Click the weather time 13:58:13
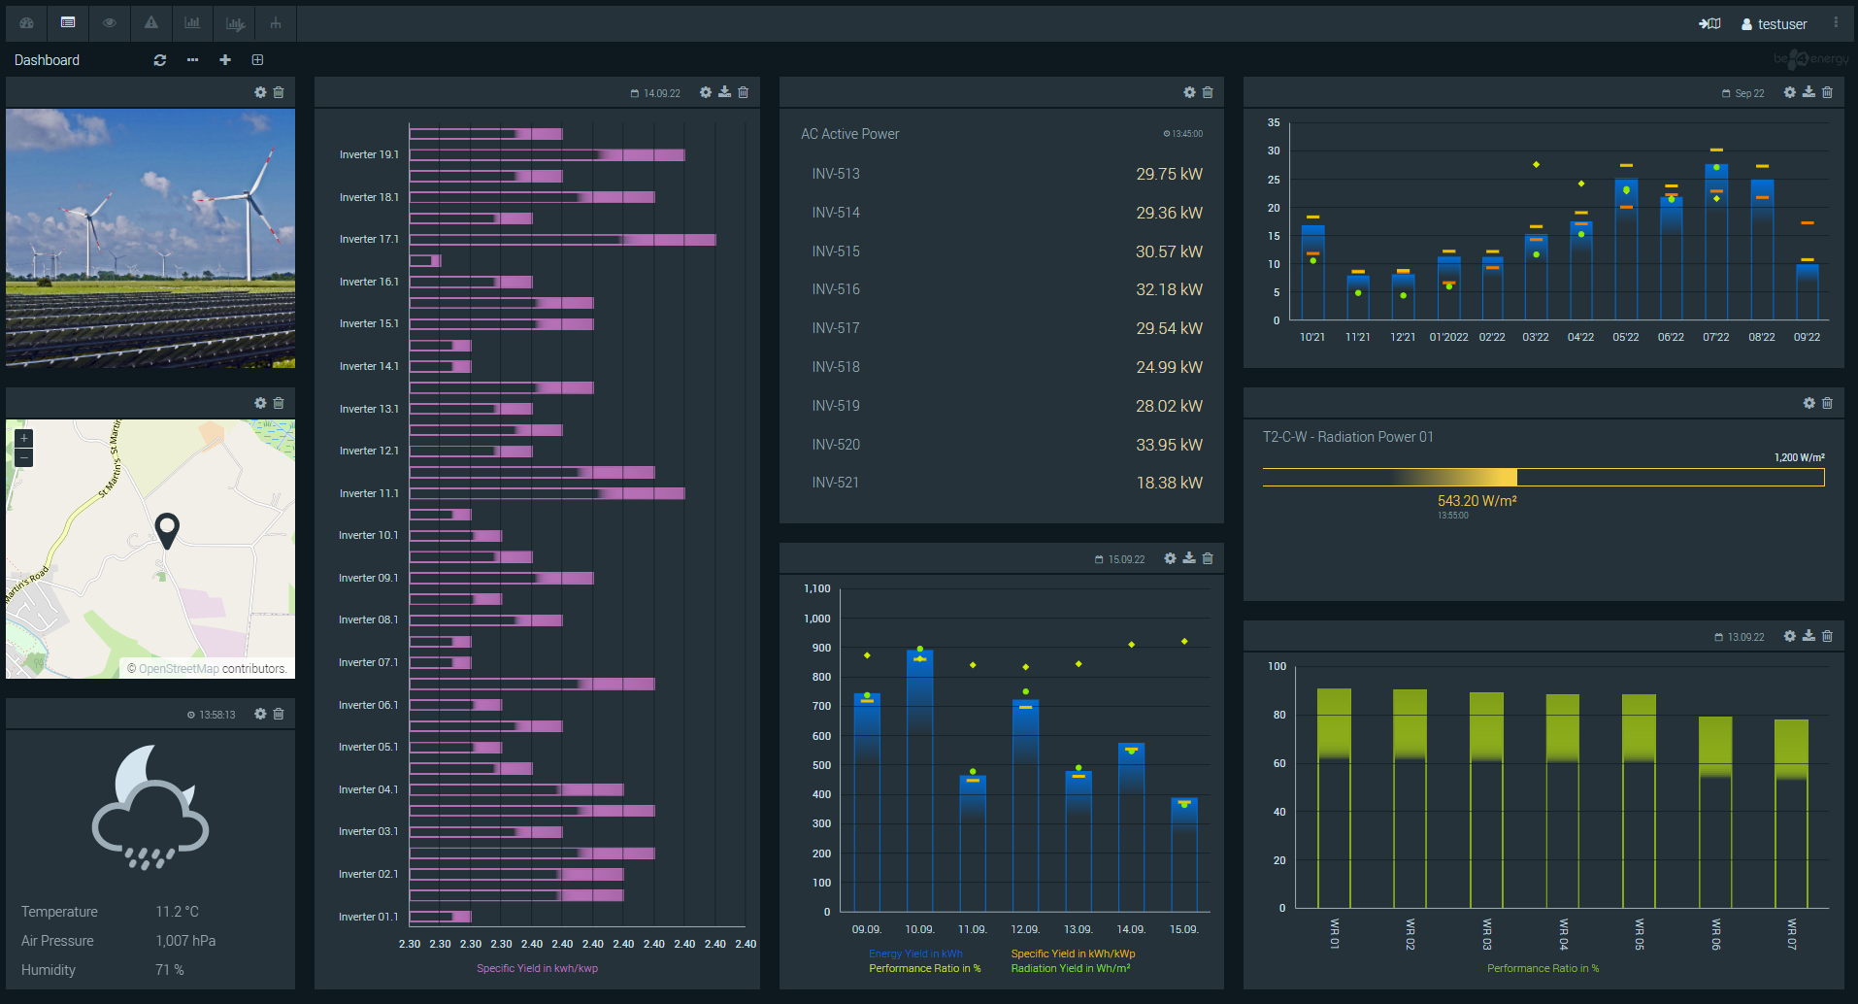This screenshot has height=1004, width=1858. tap(212, 715)
